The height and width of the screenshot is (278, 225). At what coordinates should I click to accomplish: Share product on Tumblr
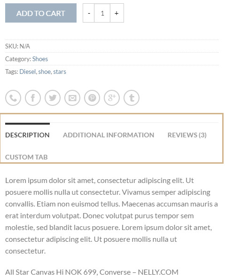tap(132, 98)
